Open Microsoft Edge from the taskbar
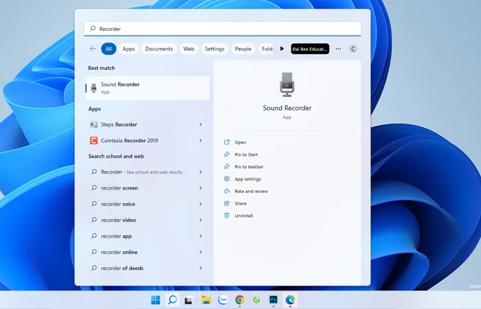The width and height of the screenshot is (481, 309). (290, 300)
